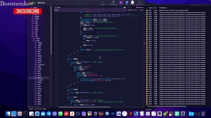Open Settings gear icon in MaciASL toolbar

pos(140,2)
